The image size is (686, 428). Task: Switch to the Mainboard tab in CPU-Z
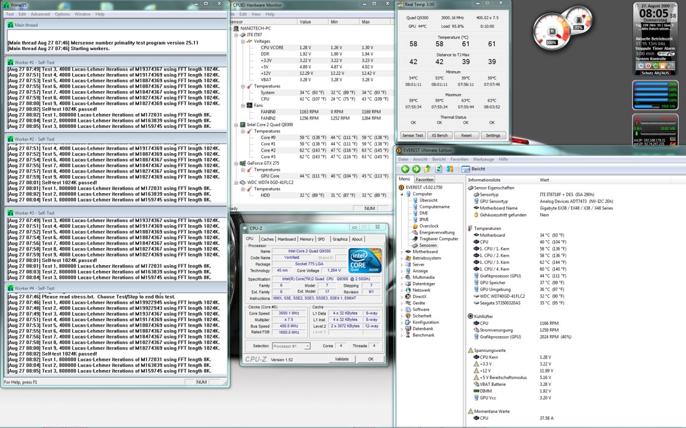coord(287,239)
